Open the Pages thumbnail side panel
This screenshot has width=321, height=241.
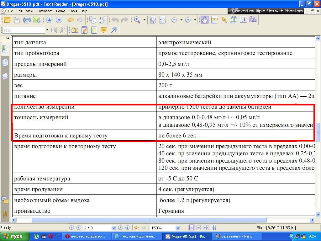pos(5,63)
